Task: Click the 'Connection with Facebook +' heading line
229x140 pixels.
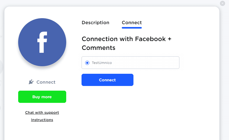Action: pos(126,39)
